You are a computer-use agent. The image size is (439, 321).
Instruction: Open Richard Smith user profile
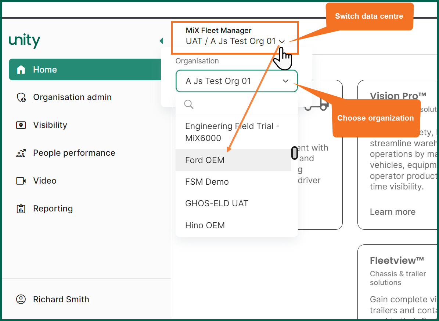coord(61,299)
